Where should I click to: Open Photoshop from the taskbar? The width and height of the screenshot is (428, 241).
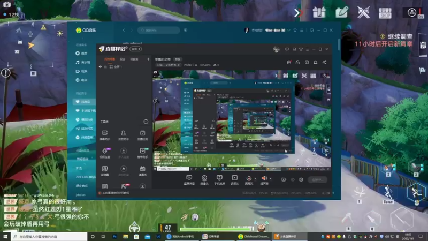pos(114,236)
